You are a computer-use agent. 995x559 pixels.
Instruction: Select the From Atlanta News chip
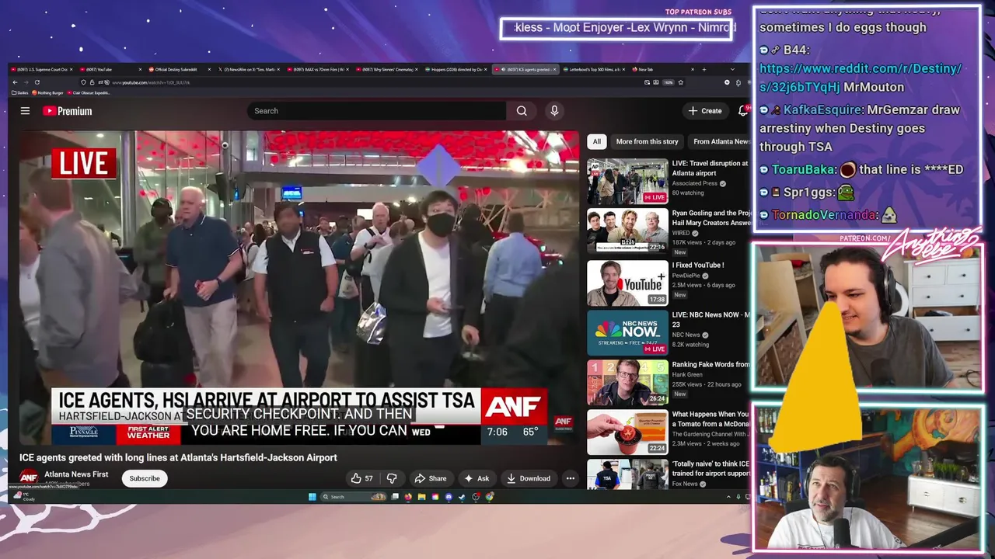pos(721,141)
